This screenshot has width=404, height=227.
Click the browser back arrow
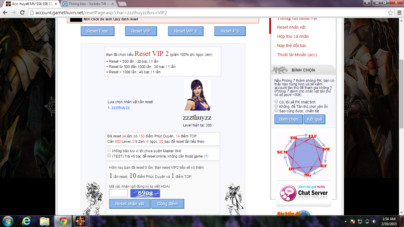5,13
